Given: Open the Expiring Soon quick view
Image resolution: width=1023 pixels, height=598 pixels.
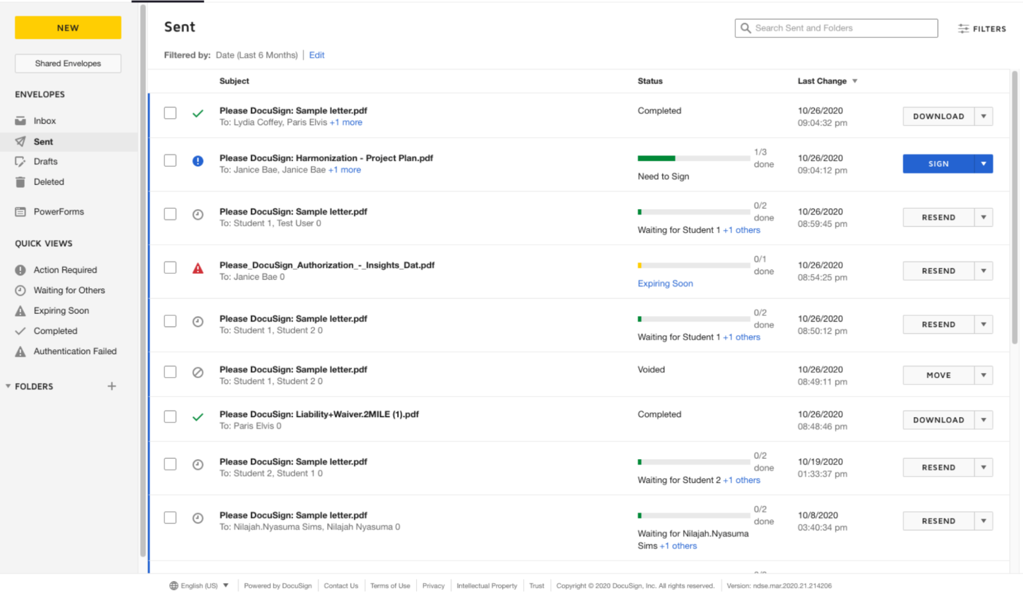Looking at the screenshot, I should [x=61, y=311].
